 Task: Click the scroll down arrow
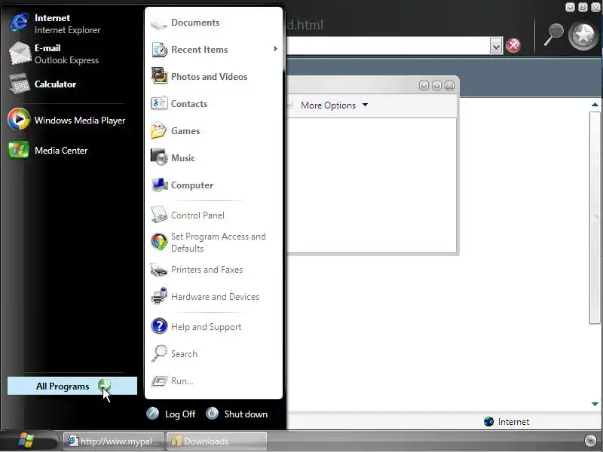(x=595, y=404)
